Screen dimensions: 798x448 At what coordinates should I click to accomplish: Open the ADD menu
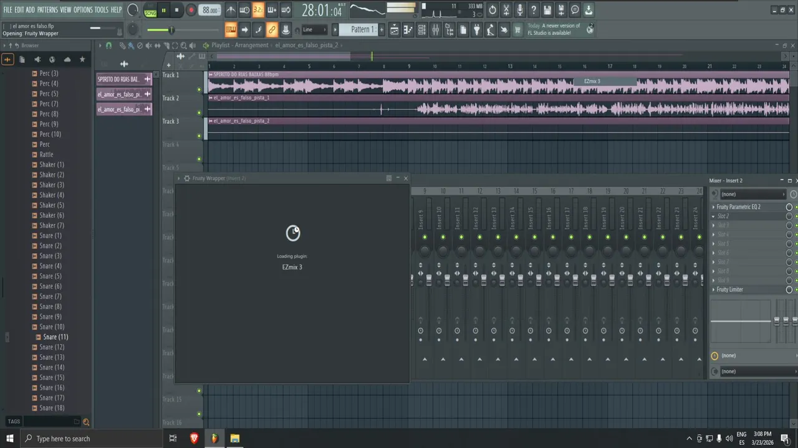31,10
